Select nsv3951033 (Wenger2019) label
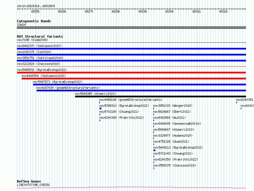The height and width of the screenshot is (191, 254). [x=173, y=106]
